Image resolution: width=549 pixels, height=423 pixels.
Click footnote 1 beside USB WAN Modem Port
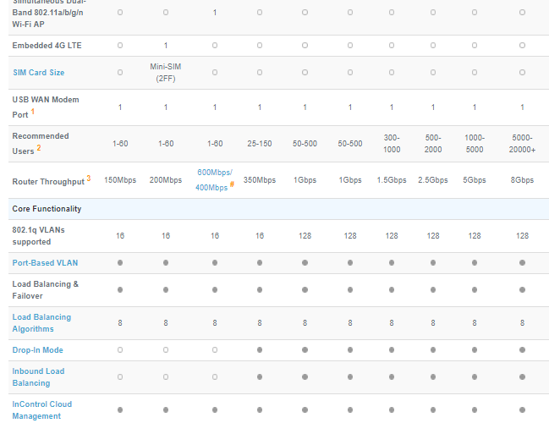(x=33, y=112)
